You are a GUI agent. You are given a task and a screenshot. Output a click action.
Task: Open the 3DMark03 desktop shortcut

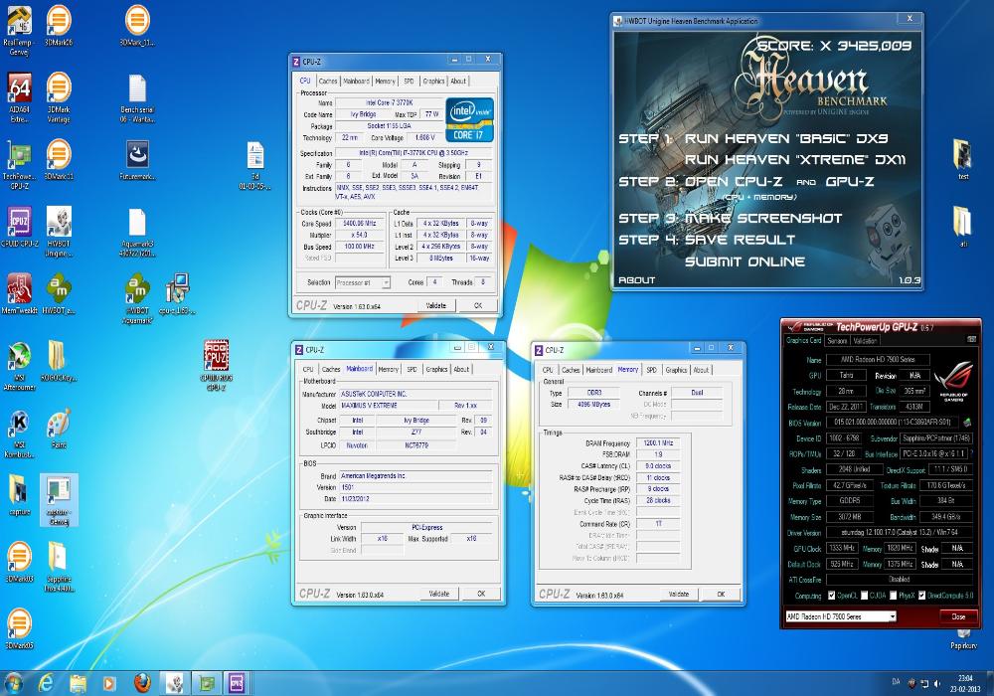point(19,562)
